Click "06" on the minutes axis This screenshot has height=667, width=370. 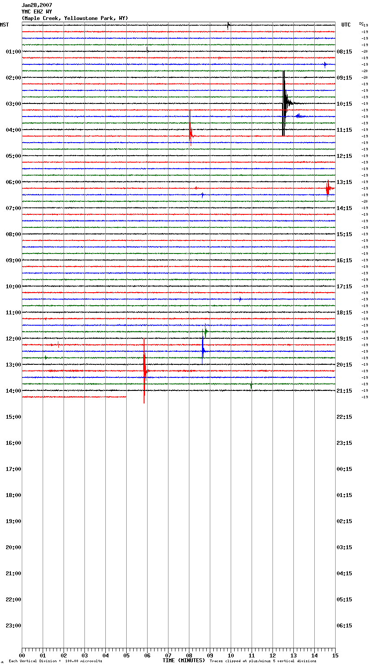pos(147,655)
